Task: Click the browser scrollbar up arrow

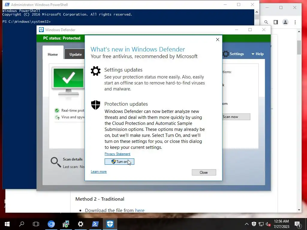Action: coord(299,31)
